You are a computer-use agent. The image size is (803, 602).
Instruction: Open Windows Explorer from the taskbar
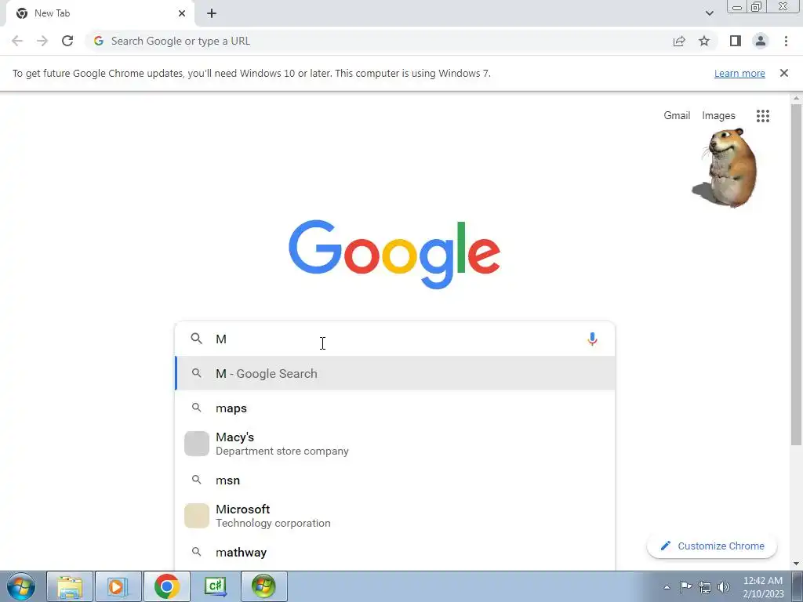point(70,586)
